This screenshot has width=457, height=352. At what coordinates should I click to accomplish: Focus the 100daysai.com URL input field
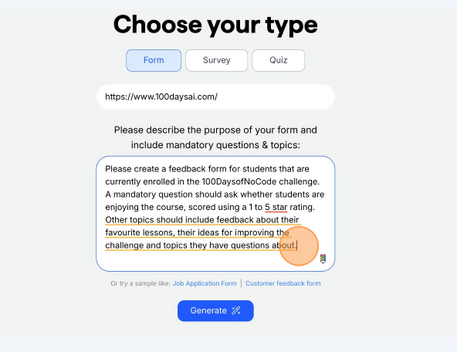pyautogui.click(x=215, y=96)
